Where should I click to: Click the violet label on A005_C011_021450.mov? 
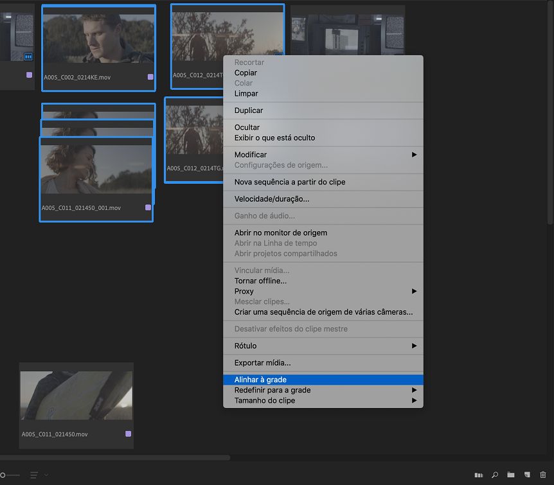(129, 434)
